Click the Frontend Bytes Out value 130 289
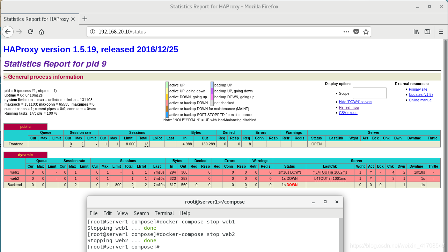 point(208,144)
